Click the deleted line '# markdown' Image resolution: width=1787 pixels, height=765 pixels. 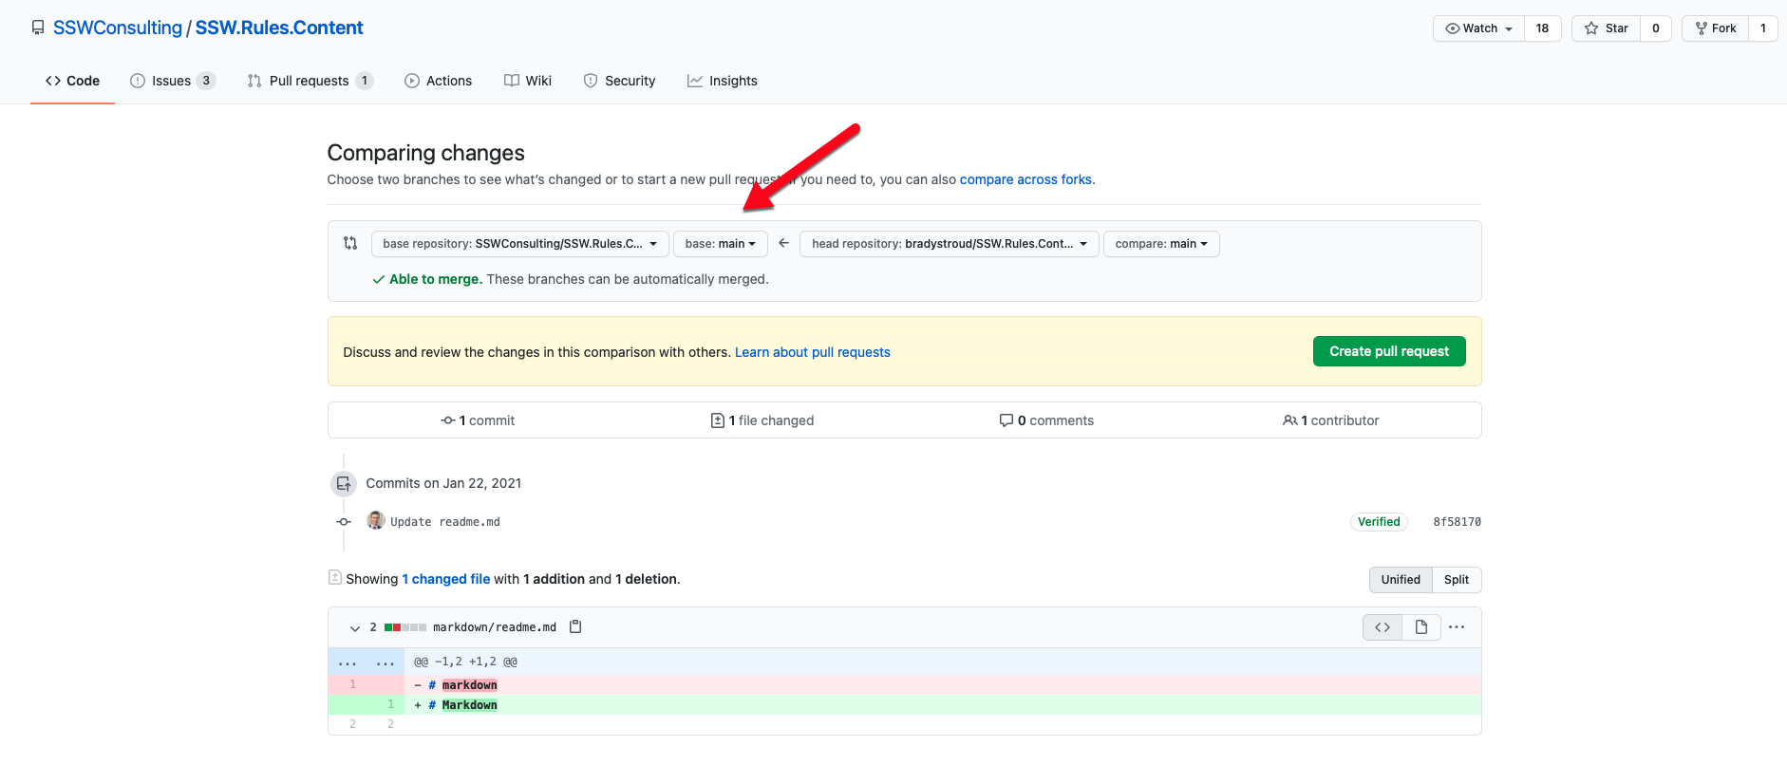coord(904,685)
